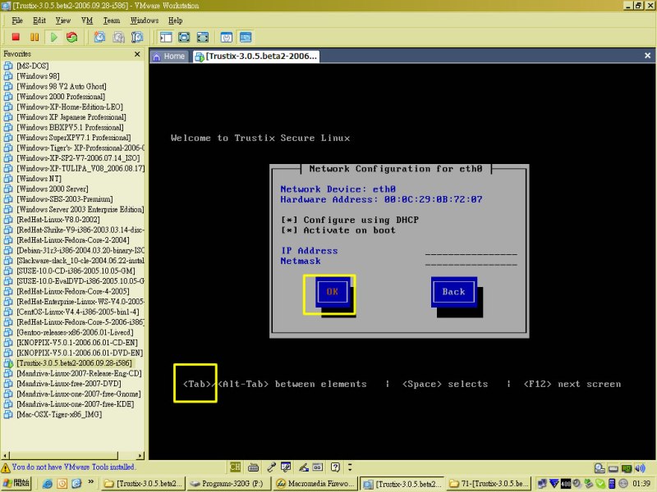Open the File menu
The image size is (657, 492).
tap(17, 20)
